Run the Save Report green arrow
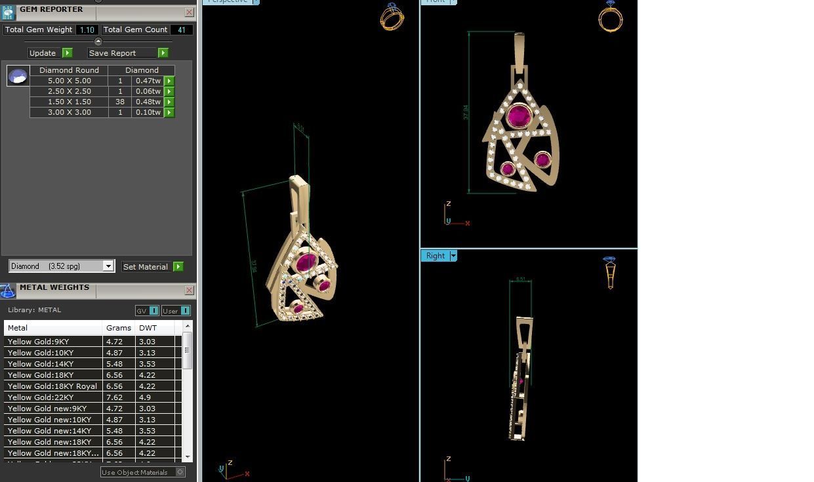The image size is (814, 482). pyautogui.click(x=163, y=52)
